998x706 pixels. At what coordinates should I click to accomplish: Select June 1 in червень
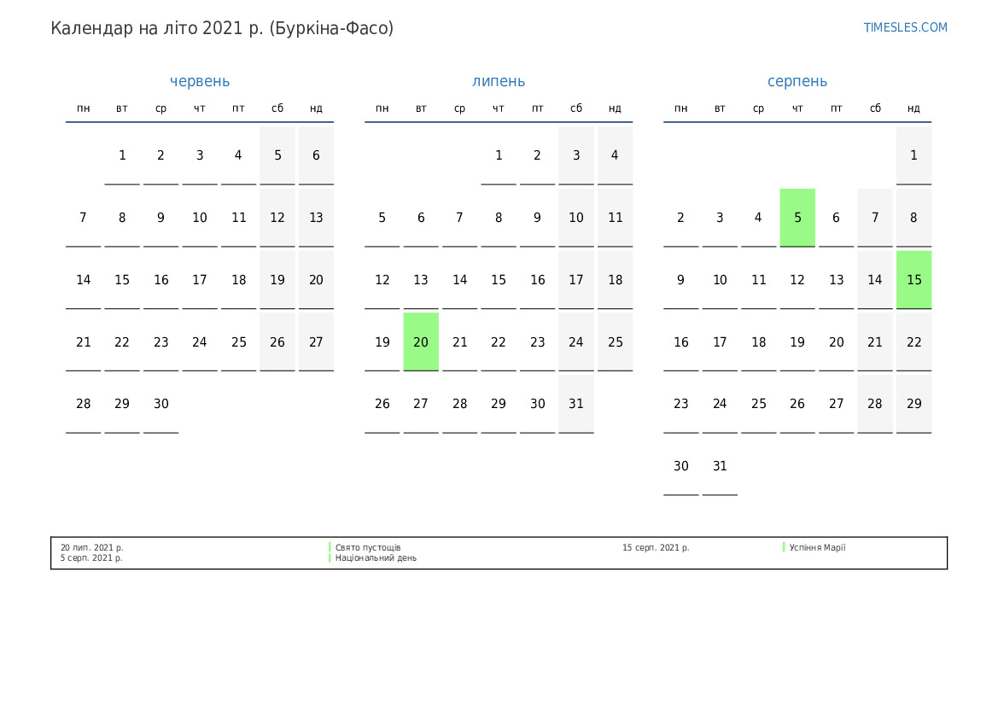click(x=122, y=155)
